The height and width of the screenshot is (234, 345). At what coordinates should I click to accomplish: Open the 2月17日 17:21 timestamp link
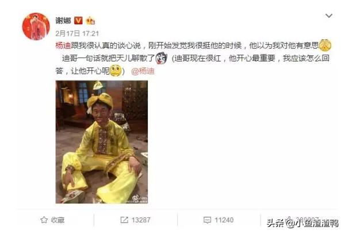pyautogui.click(x=77, y=33)
